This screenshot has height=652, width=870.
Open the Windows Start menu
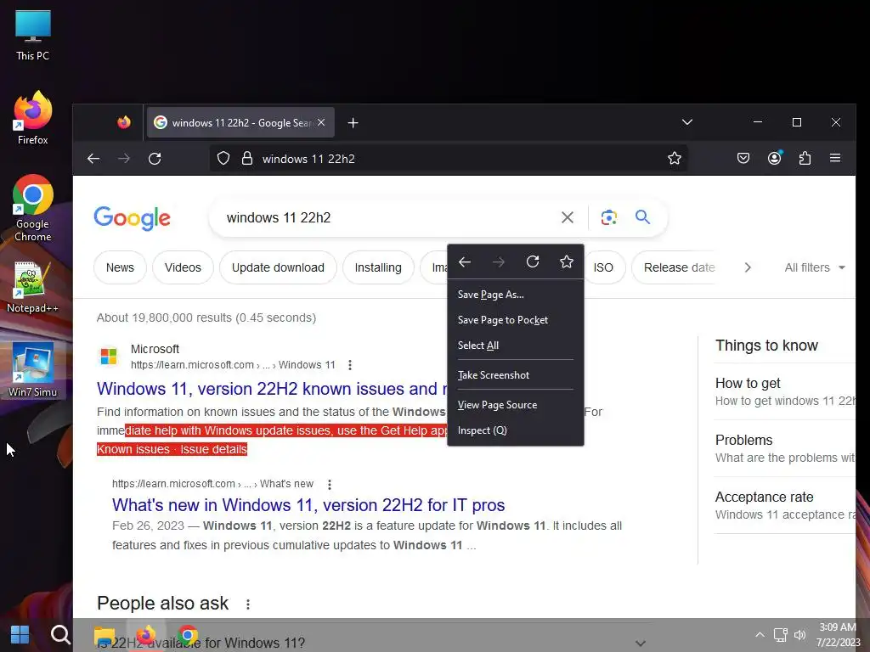point(20,635)
